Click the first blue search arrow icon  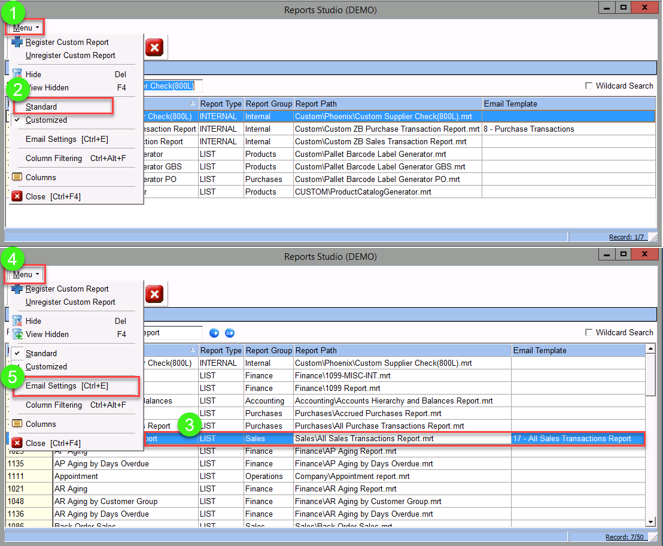214,333
